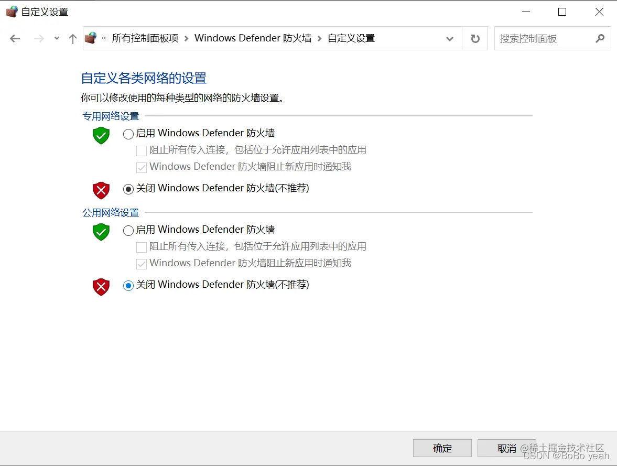The image size is (617, 466).
Task: Click the 你可以修改使用的每种类型 description text
Action: (182, 97)
